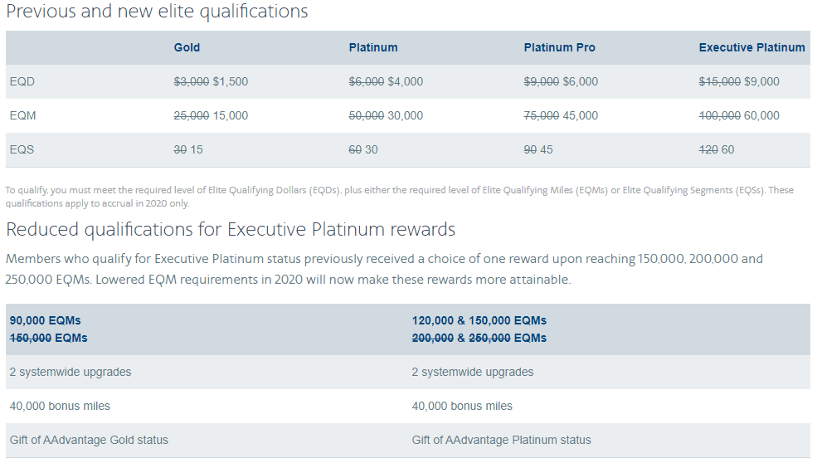Viewport: 822px width, 468px height.
Task: Select the EQM row label in table
Action: point(23,115)
